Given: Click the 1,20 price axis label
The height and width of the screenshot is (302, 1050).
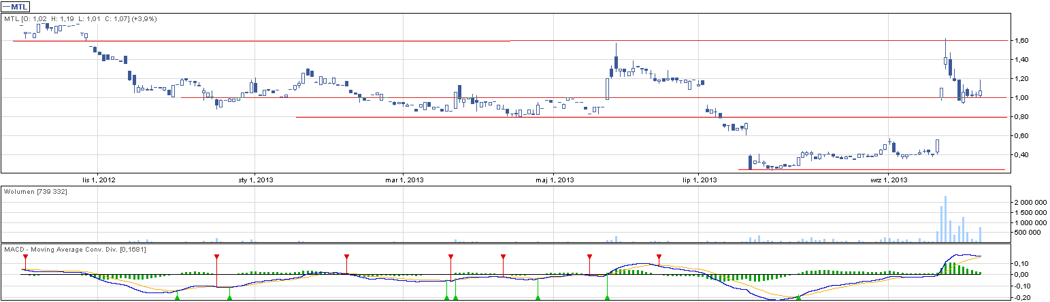Looking at the screenshot, I should [1021, 79].
